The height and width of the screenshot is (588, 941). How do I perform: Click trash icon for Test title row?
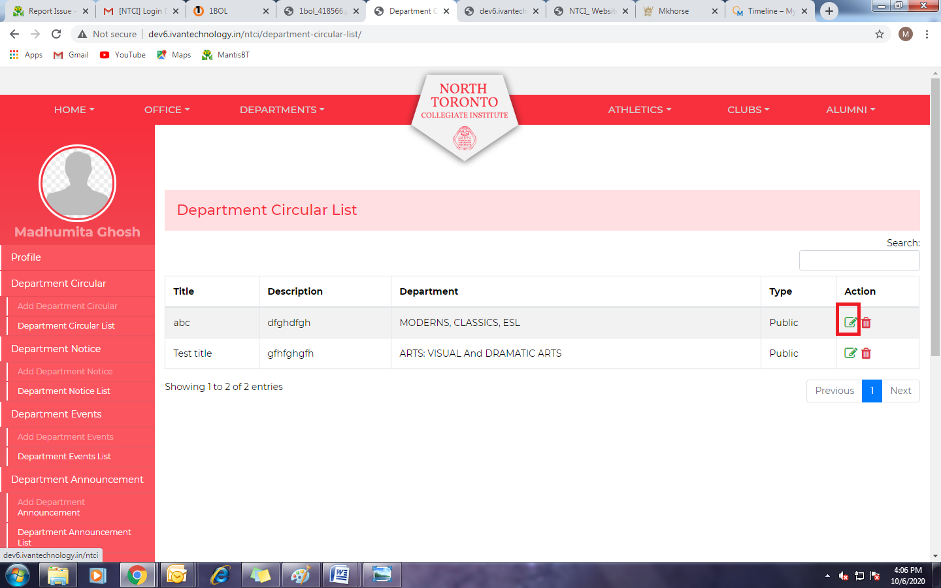tap(866, 353)
